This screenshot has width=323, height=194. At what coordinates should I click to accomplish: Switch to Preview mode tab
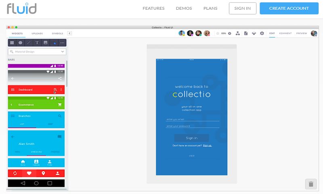pyautogui.click(x=301, y=33)
